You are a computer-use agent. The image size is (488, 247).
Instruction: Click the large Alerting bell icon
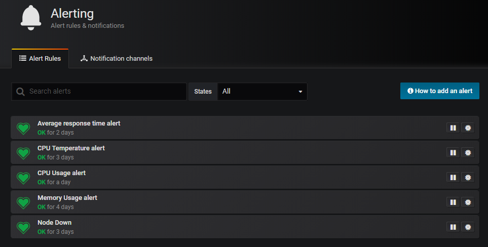point(31,18)
